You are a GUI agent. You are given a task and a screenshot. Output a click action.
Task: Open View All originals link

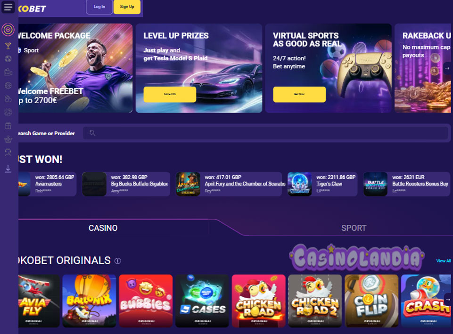(x=444, y=261)
